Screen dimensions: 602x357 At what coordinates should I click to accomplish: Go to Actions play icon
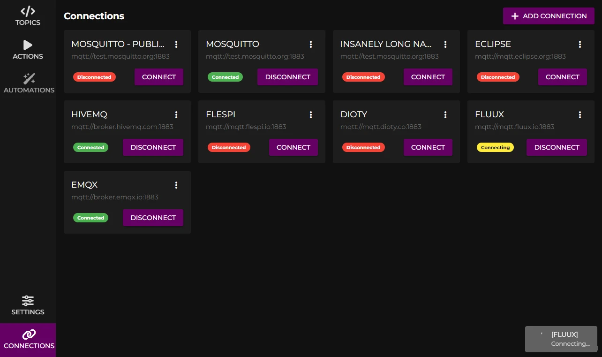point(28,45)
